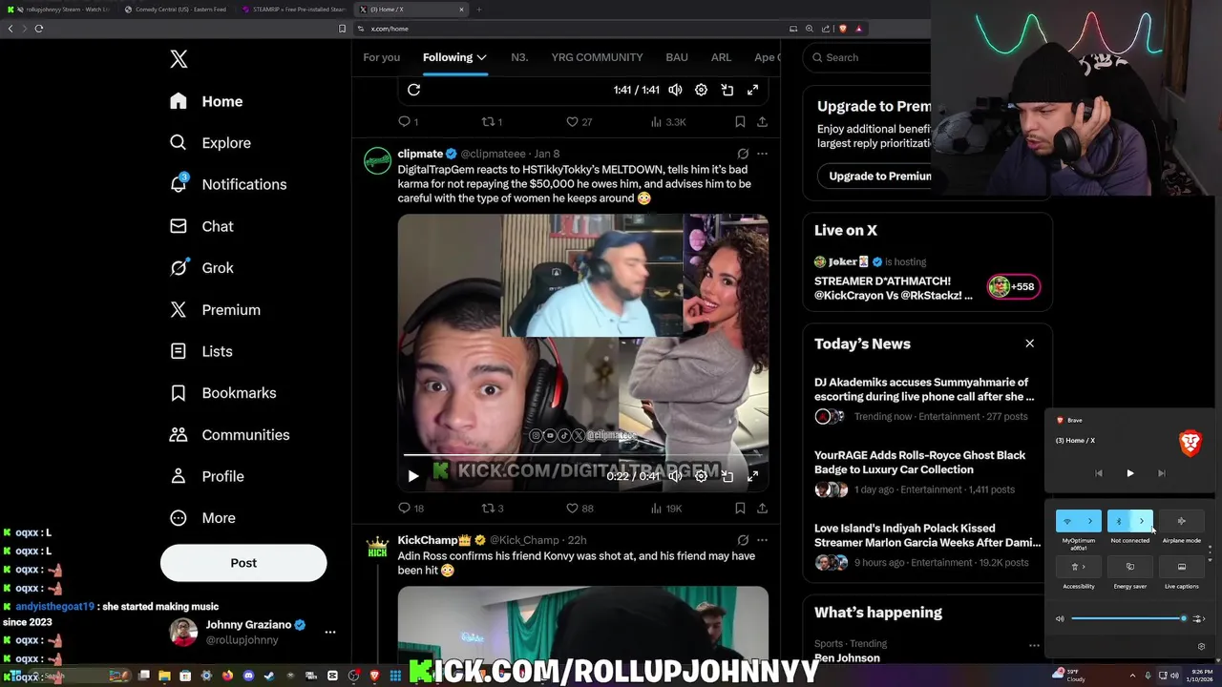1222x687 pixels.
Task: Close the Today's News panel
Action: (x=1029, y=343)
